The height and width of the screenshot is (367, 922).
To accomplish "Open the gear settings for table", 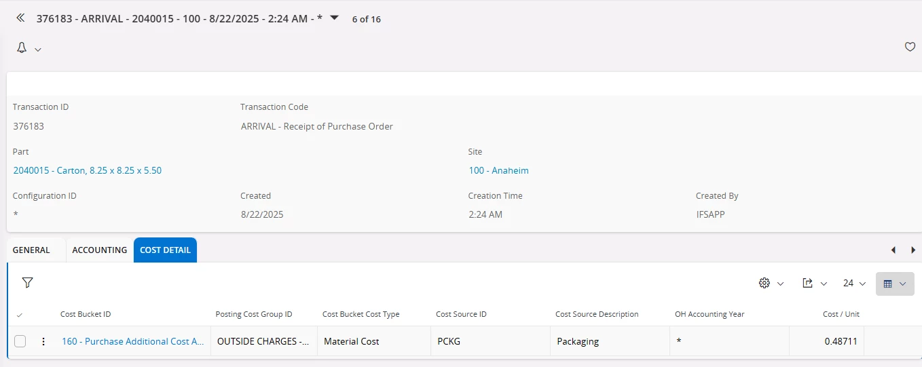I will pyautogui.click(x=764, y=283).
